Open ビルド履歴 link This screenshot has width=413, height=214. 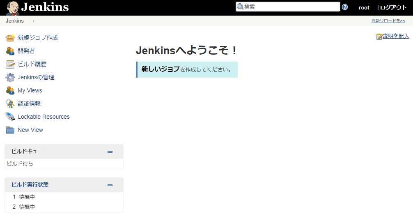[x=32, y=64]
